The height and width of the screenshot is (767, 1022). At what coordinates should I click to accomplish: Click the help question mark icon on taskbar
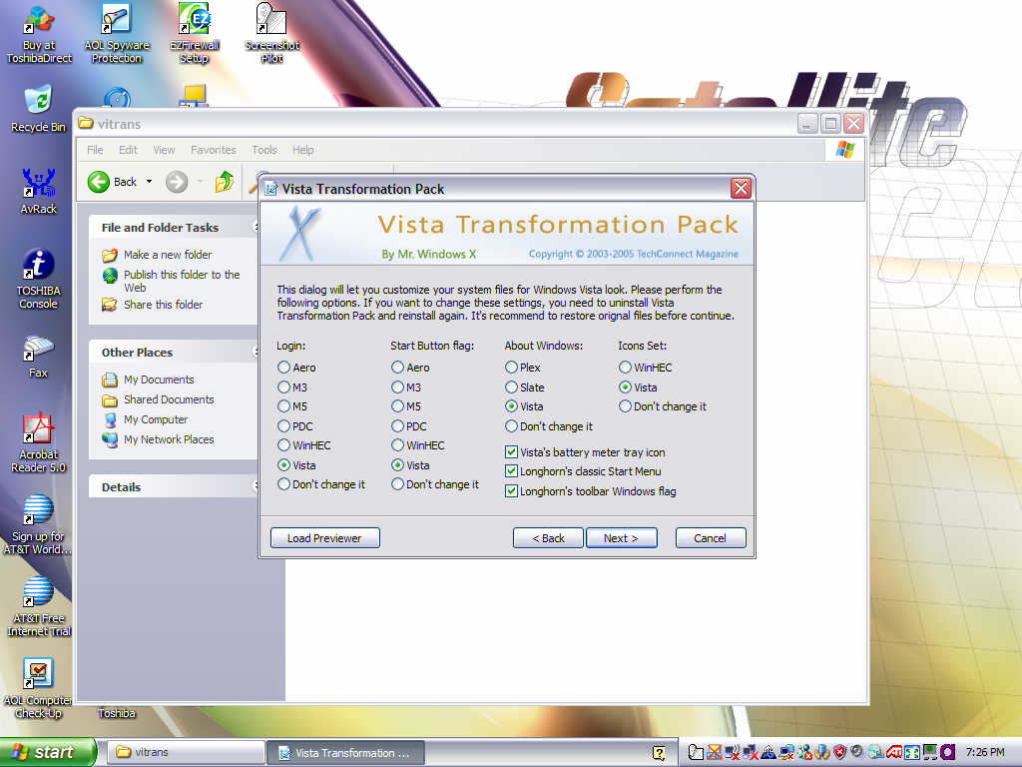tap(659, 753)
